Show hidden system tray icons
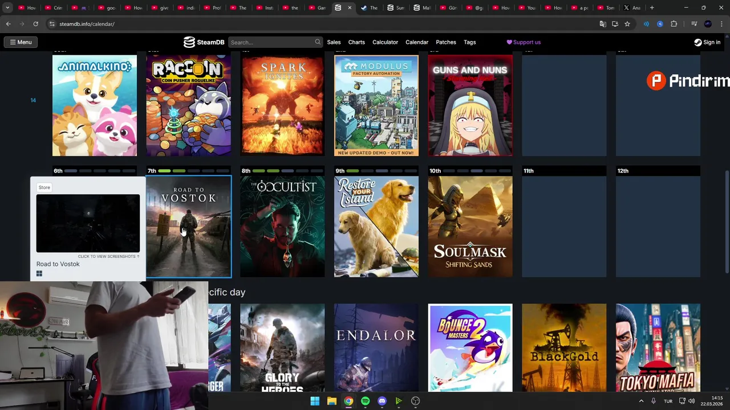The image size is (730, 410). [641, 401]
